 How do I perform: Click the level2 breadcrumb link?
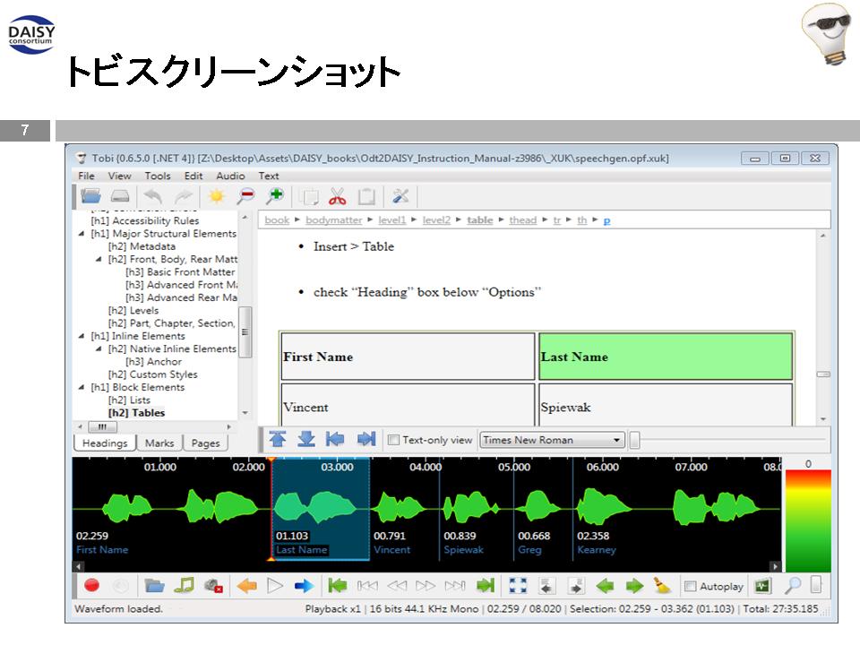click(x=436, y=220)
